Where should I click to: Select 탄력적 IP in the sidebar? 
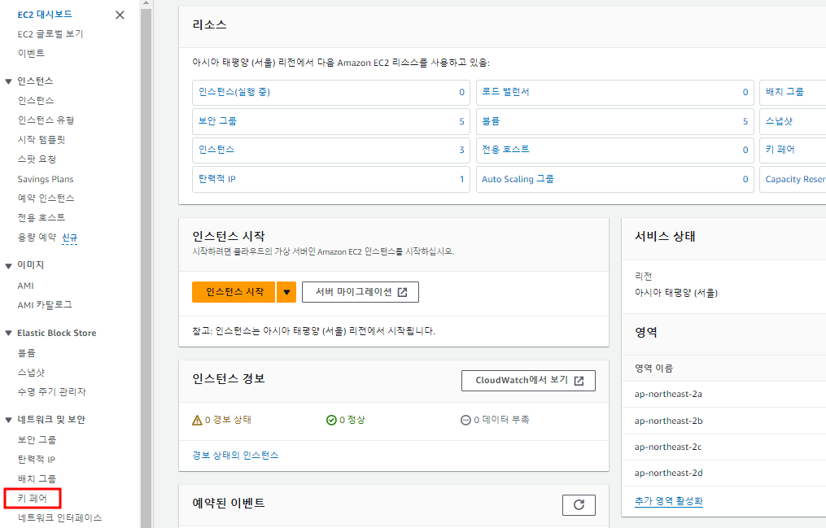point(37,460)
